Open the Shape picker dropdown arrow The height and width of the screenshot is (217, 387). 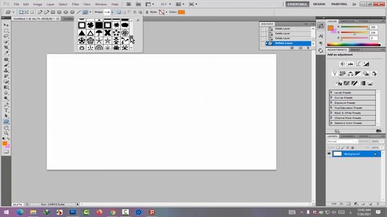pos(112,12)
